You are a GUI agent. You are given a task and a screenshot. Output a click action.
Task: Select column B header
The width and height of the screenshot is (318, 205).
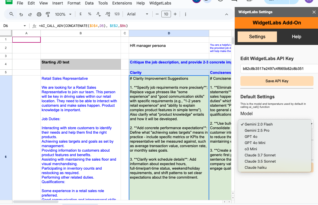click(81, 33)
